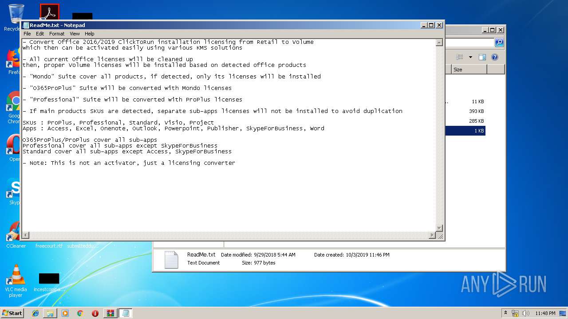Open the Help menu in Notepad
Screen dimensions: 568x319
click(90, 34)
